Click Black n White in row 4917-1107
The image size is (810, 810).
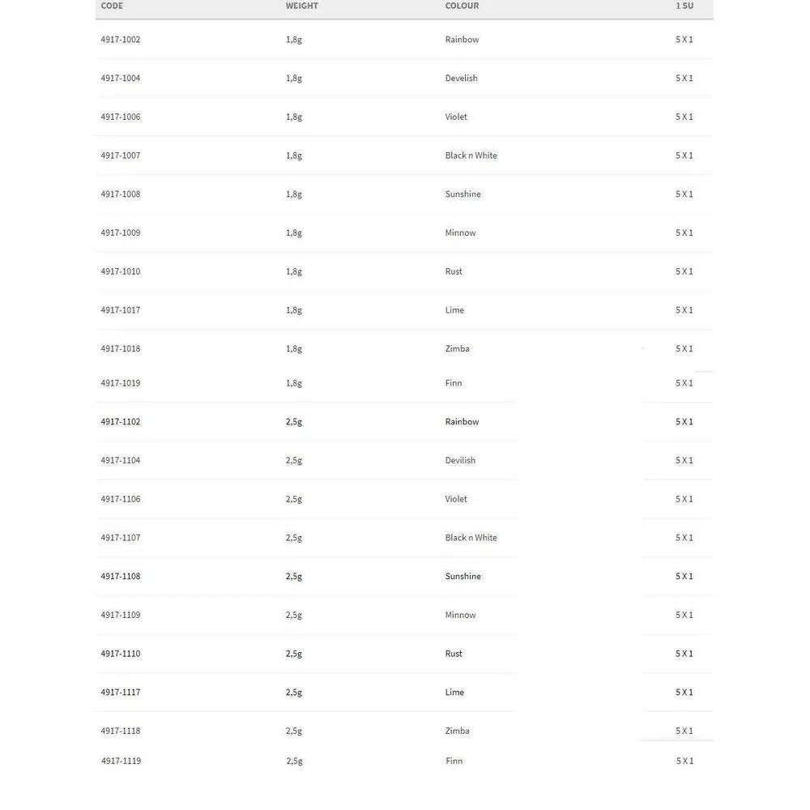point(471,538)
